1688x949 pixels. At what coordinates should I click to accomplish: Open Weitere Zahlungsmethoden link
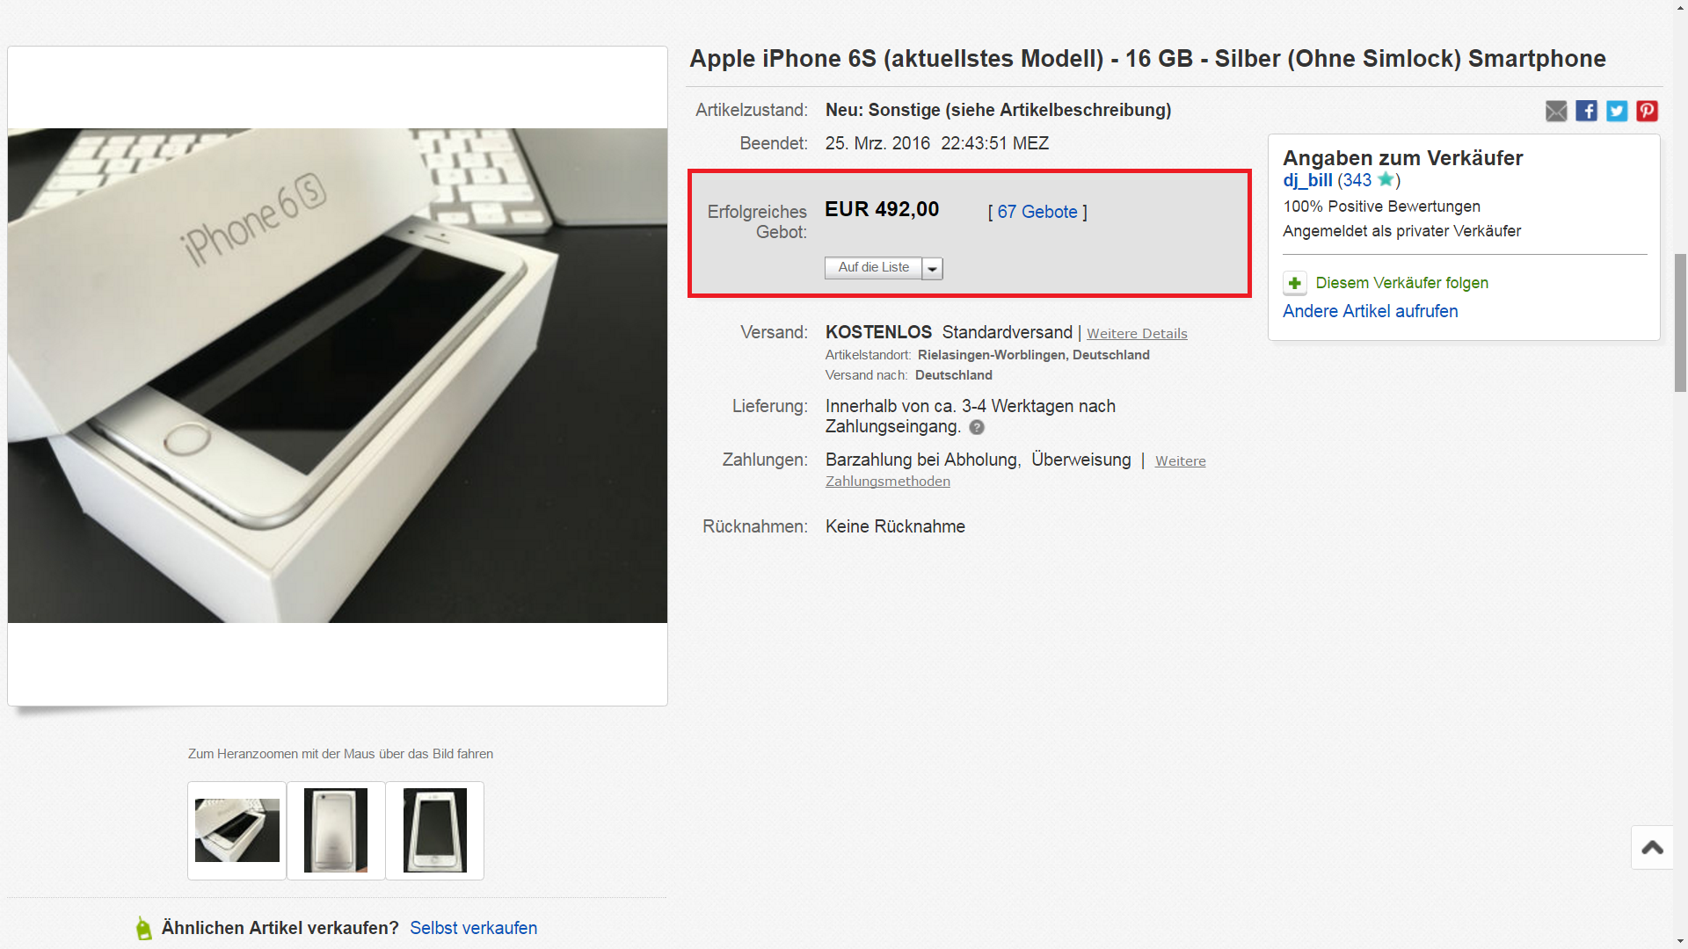(1015, 471)
